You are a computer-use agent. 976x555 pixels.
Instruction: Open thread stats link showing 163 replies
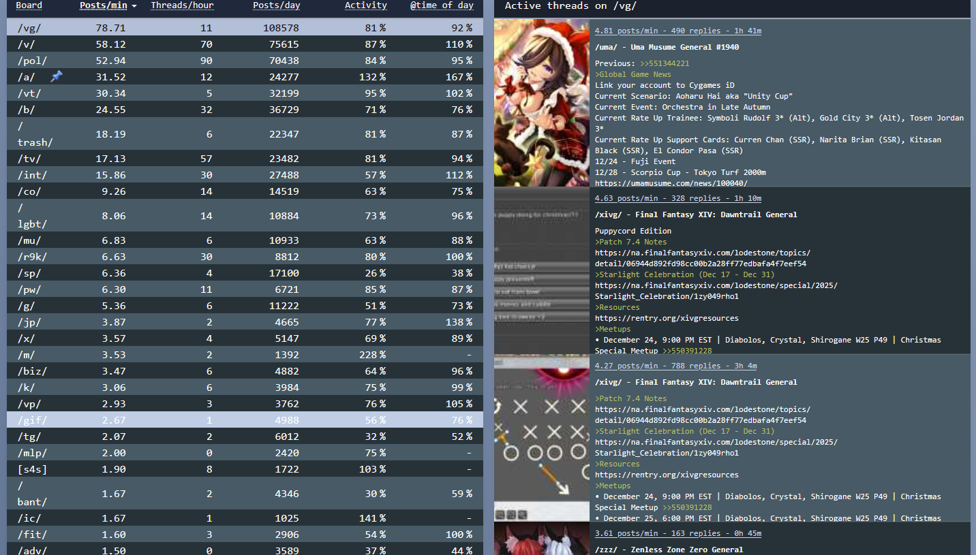click(677, 533)
